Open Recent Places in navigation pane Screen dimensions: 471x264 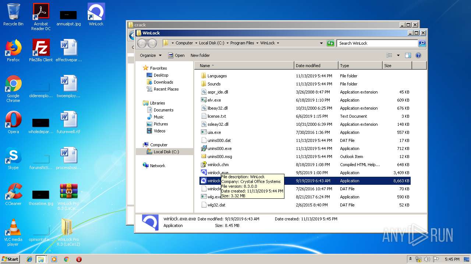[163, 89]
